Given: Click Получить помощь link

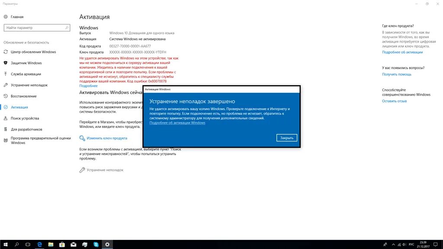Looking at the screenshot, I should (x=397, y=74).
